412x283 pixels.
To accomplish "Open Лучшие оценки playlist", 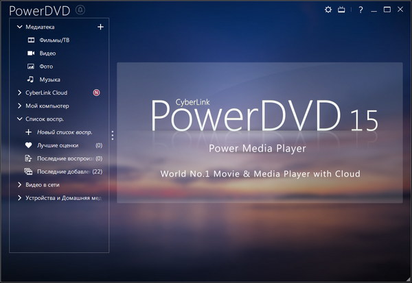I will pos(58,145).
